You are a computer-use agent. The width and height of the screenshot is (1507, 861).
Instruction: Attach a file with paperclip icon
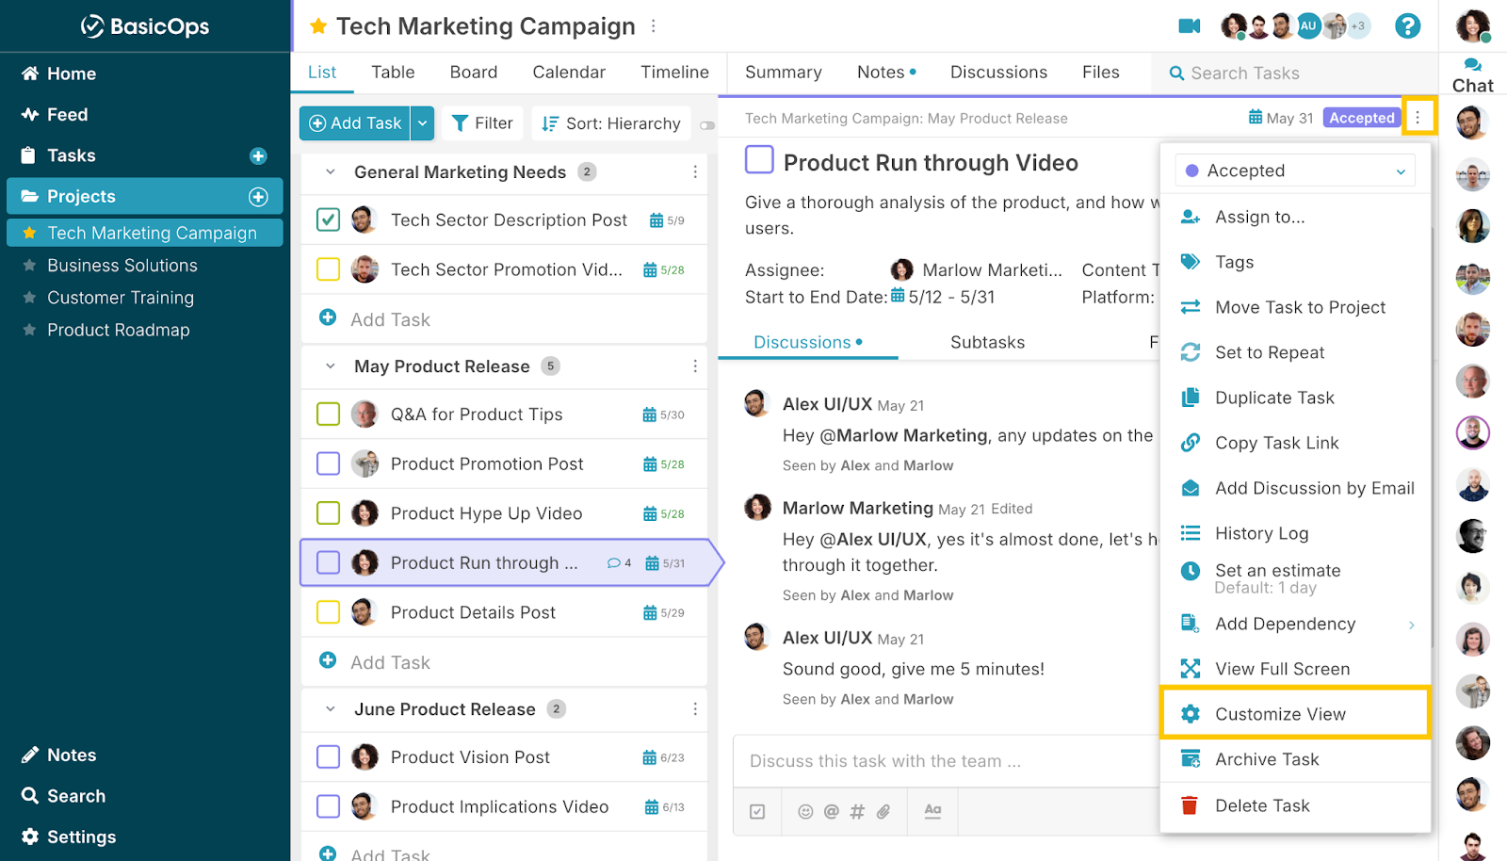pos(883,811)
